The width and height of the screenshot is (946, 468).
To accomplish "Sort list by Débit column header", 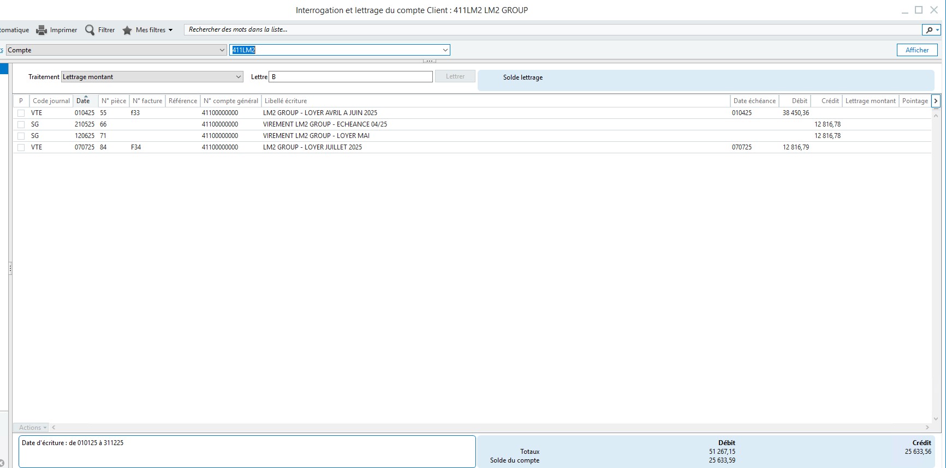I will 799,101.
